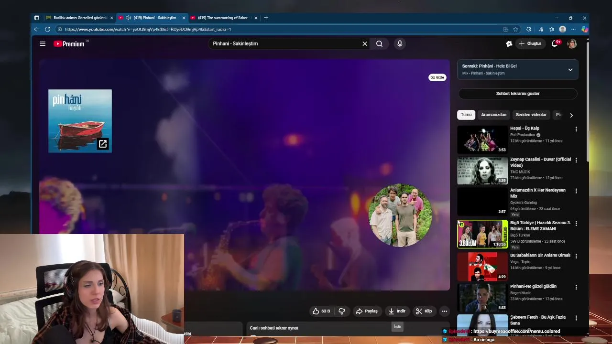The image size is (612, 344).
Task: Open options menu for Zeynep Casalini - Duvar
Action: [576, 160]
